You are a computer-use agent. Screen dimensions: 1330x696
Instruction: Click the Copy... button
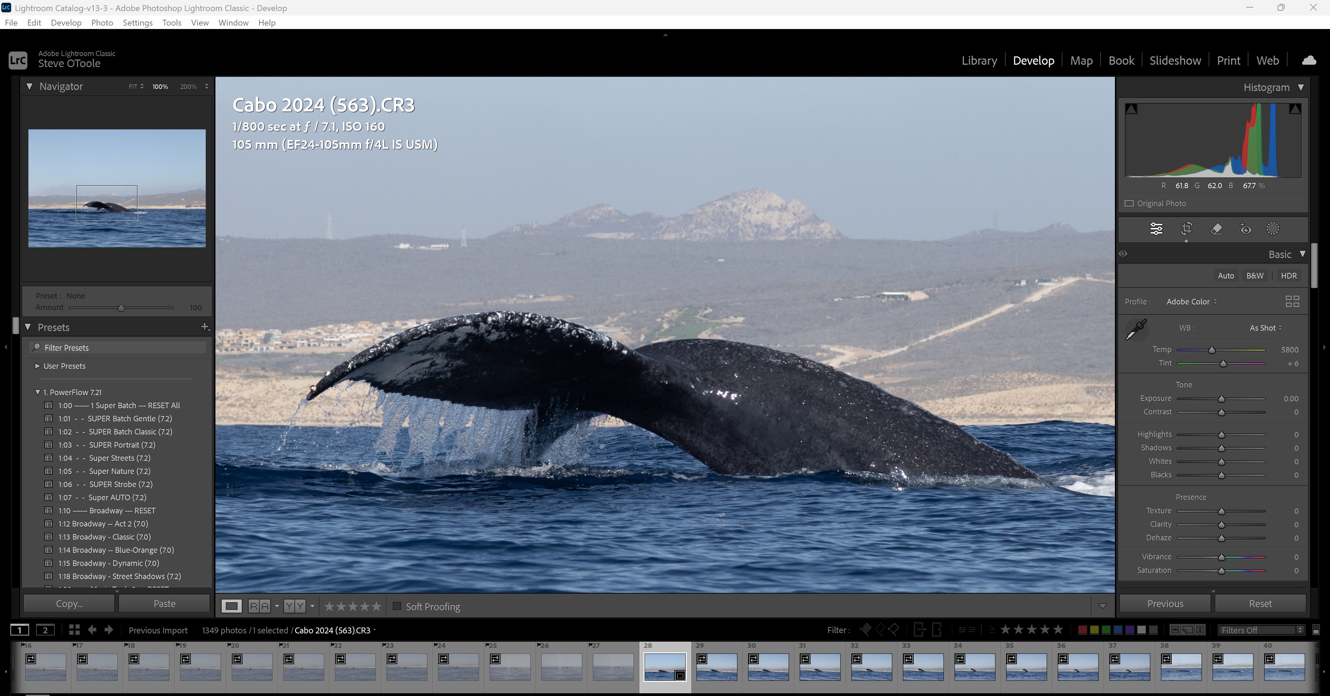(x=69, y=603)
